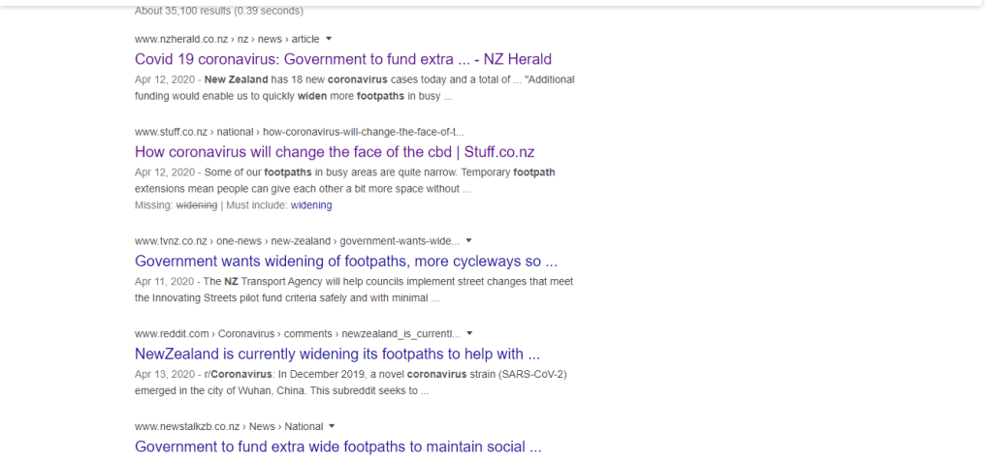Viewport: 993px width, 463px height.
Task: Click the 'widening' Must include link
Action: [310, 205]
